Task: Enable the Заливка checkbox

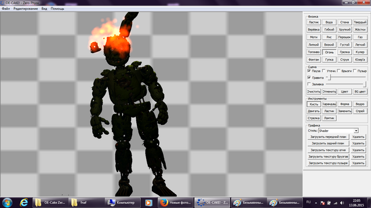Action: (x=309, y=84)
